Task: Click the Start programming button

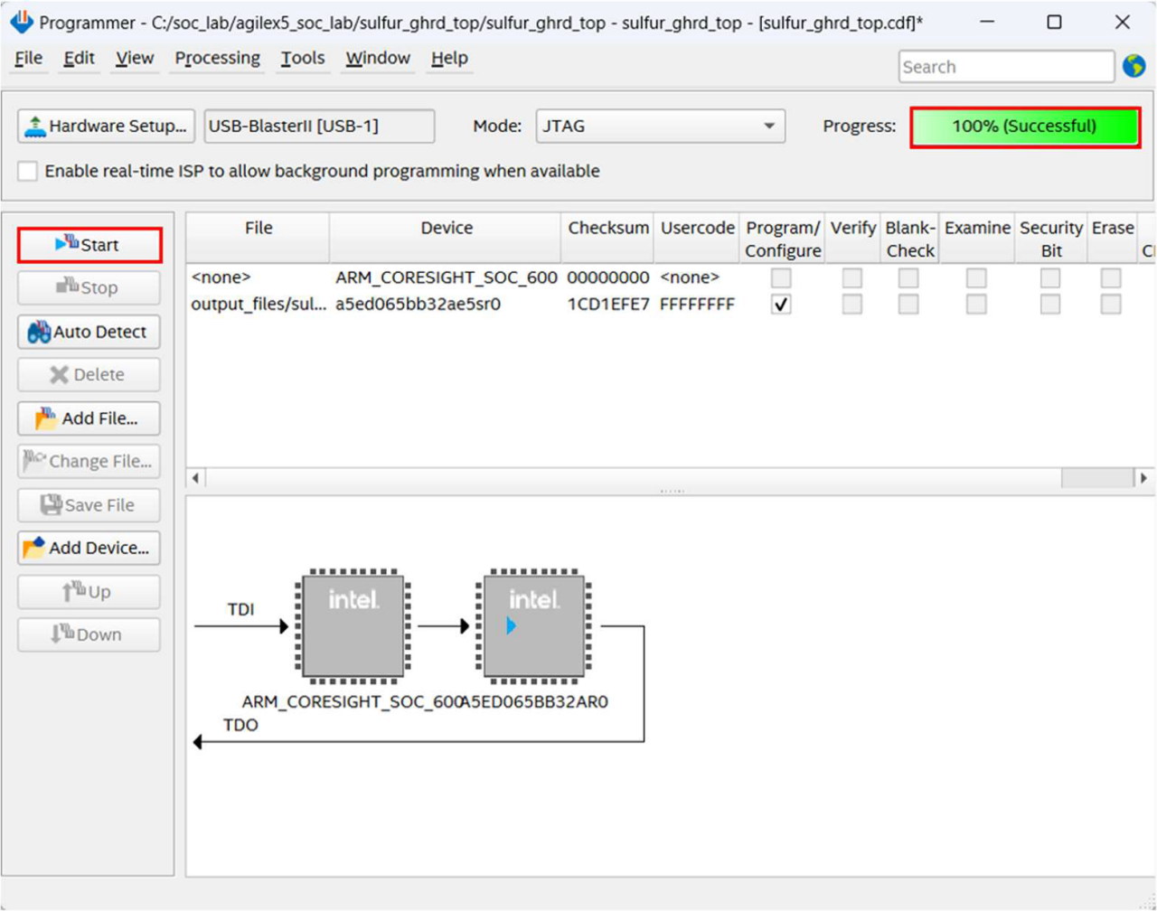Action: 89,245
